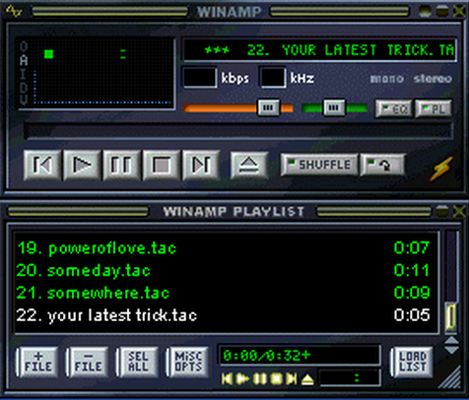The width and height of the screenshot is (469, 400).
Task: Click the V visualization letter in clutterbar
Action: (24, 100)
